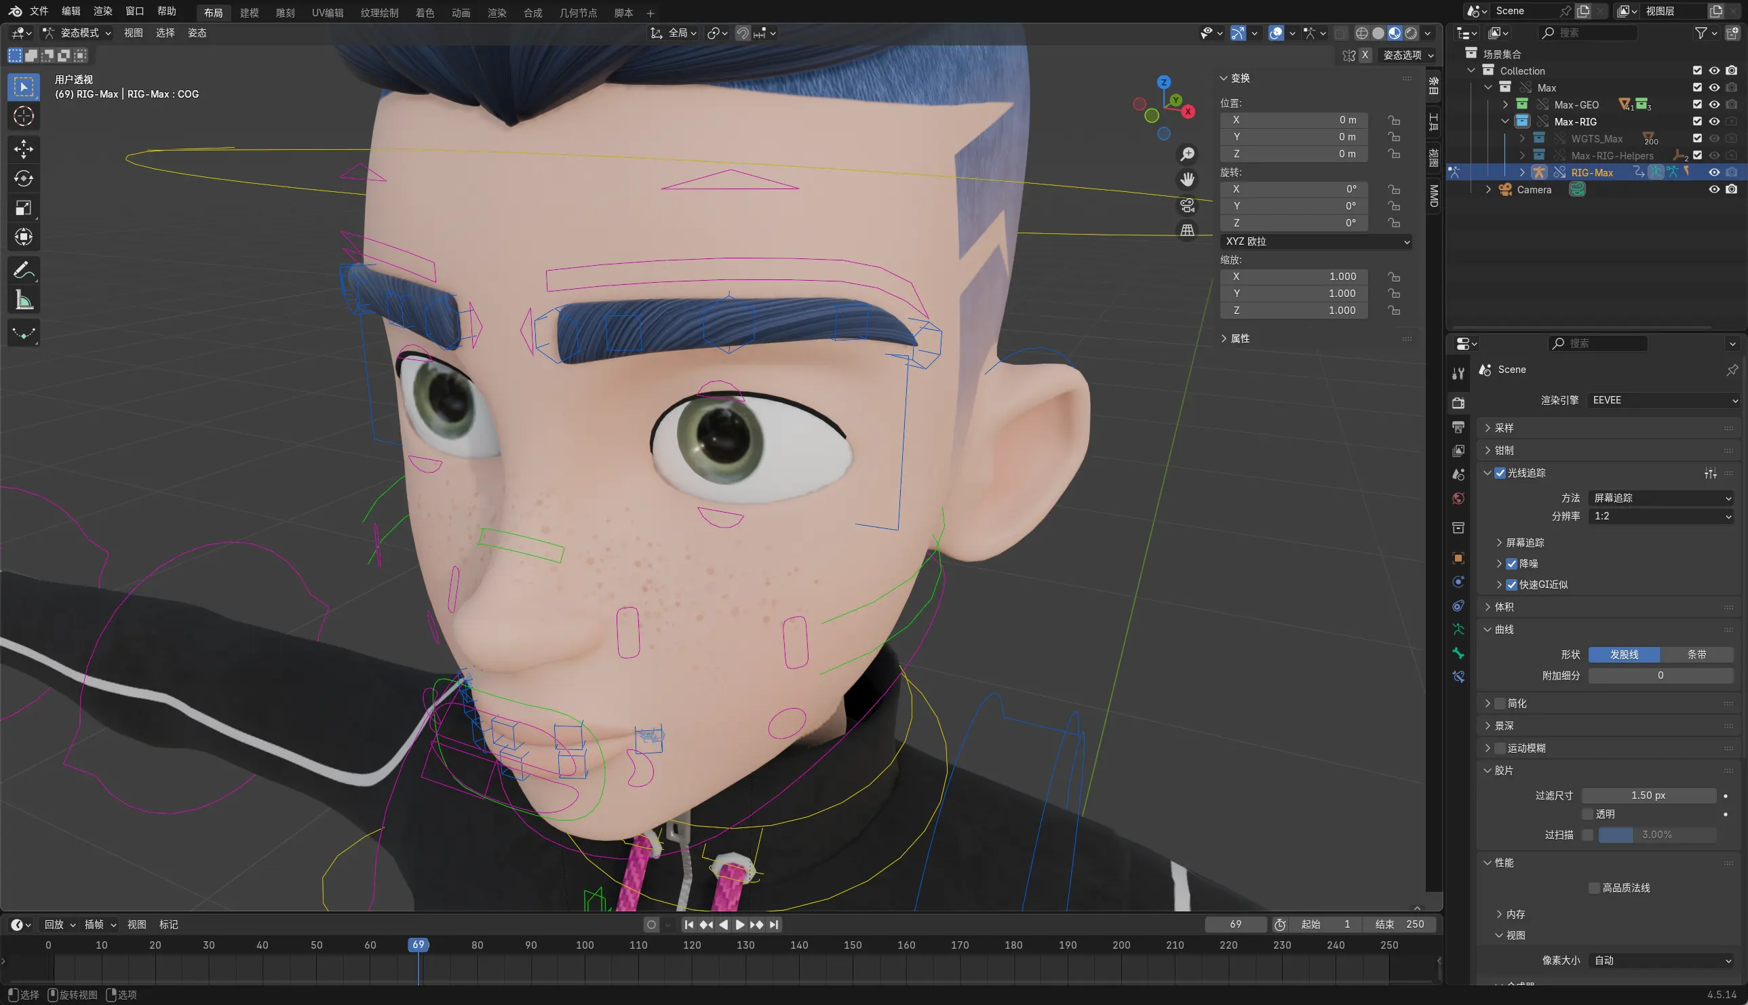Image resolution: width=1748 pixels, height=1005 pixels.
Task: Open the 回放 timeline popover
Action: tap(60, 924)
